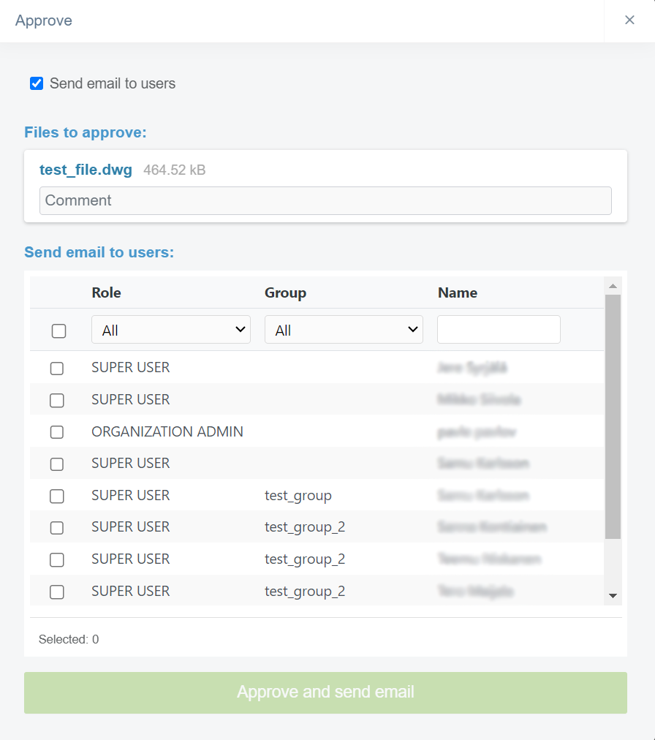Click the user list scrollbar thumb

pyautogui.click(x=613, y=417)
